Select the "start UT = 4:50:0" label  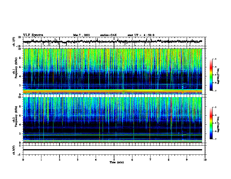pos(141,35)
